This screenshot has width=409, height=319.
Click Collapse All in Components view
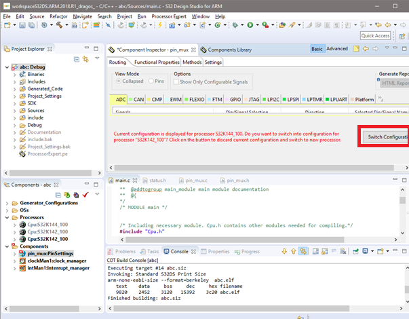[x=58, y=195]
